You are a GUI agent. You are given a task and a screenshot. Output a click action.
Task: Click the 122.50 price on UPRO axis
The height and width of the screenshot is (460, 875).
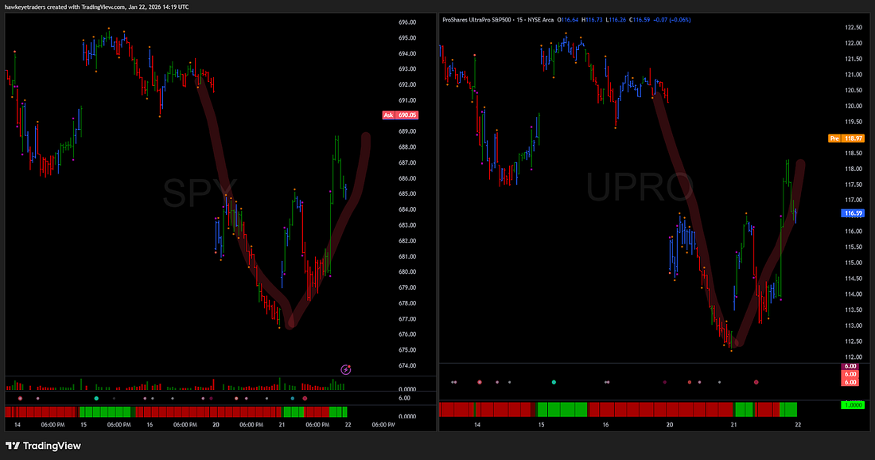[x=854, y=27]
